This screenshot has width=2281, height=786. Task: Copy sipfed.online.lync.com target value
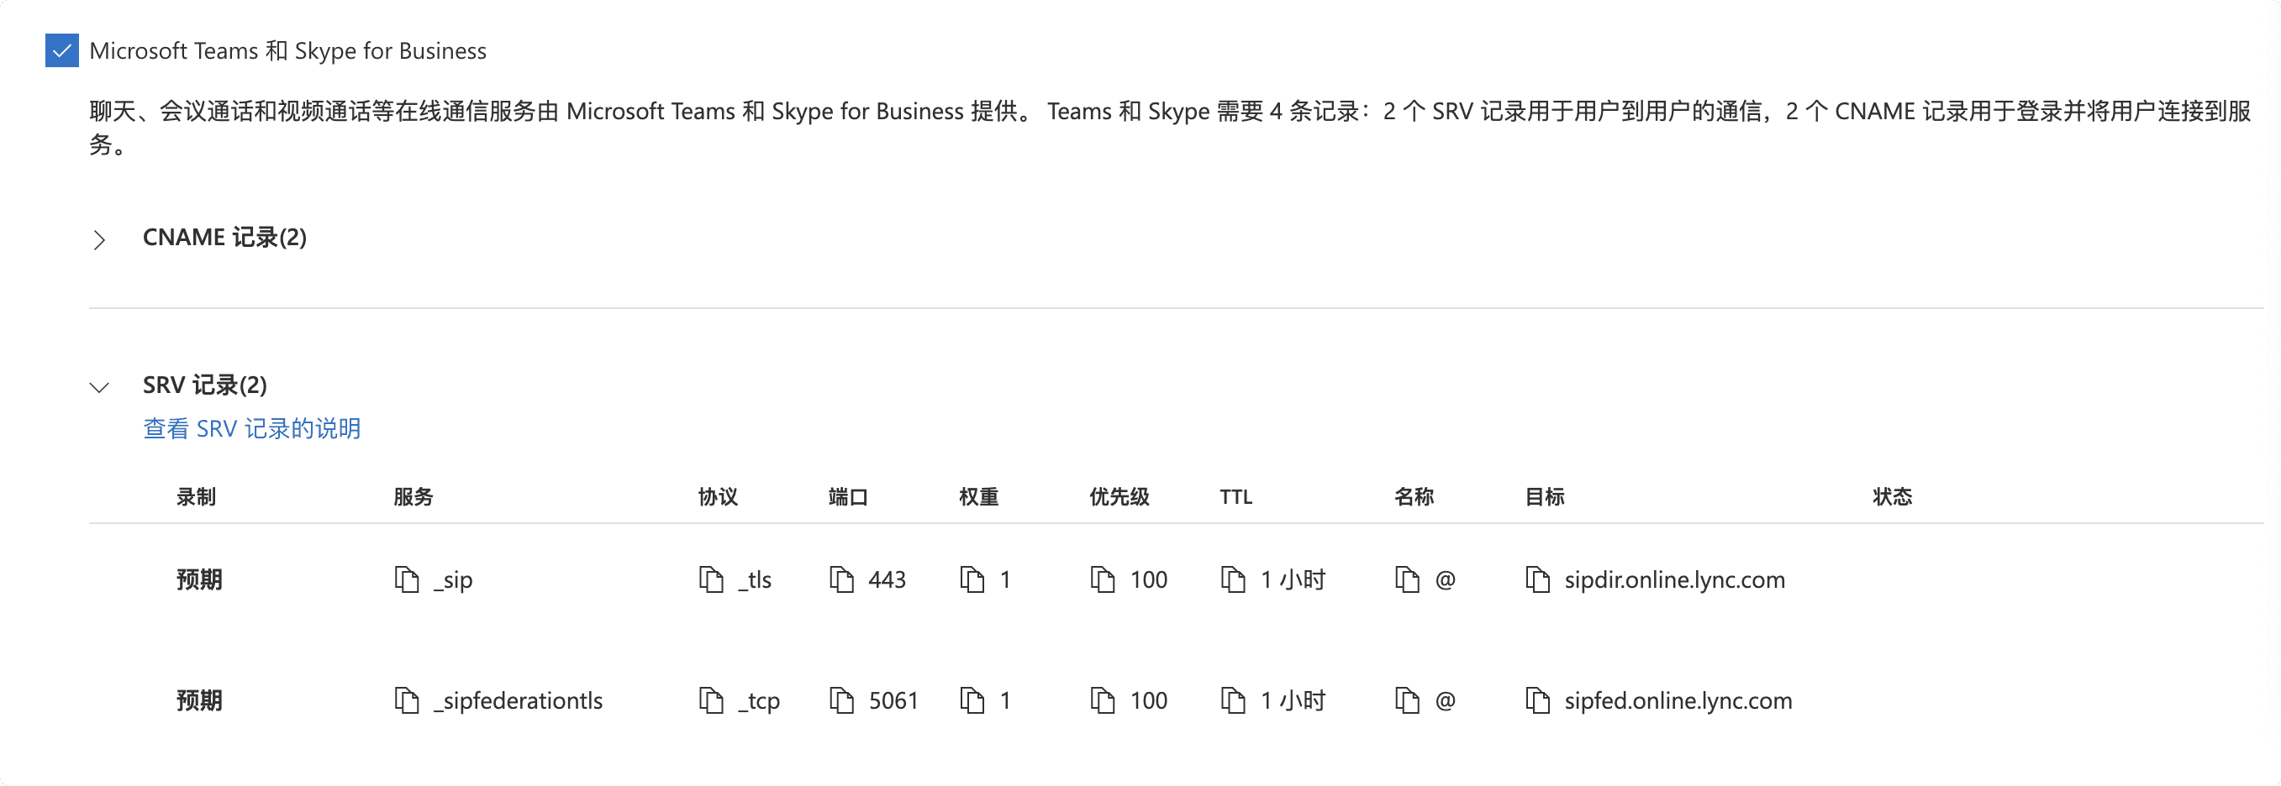[1537, 700]
